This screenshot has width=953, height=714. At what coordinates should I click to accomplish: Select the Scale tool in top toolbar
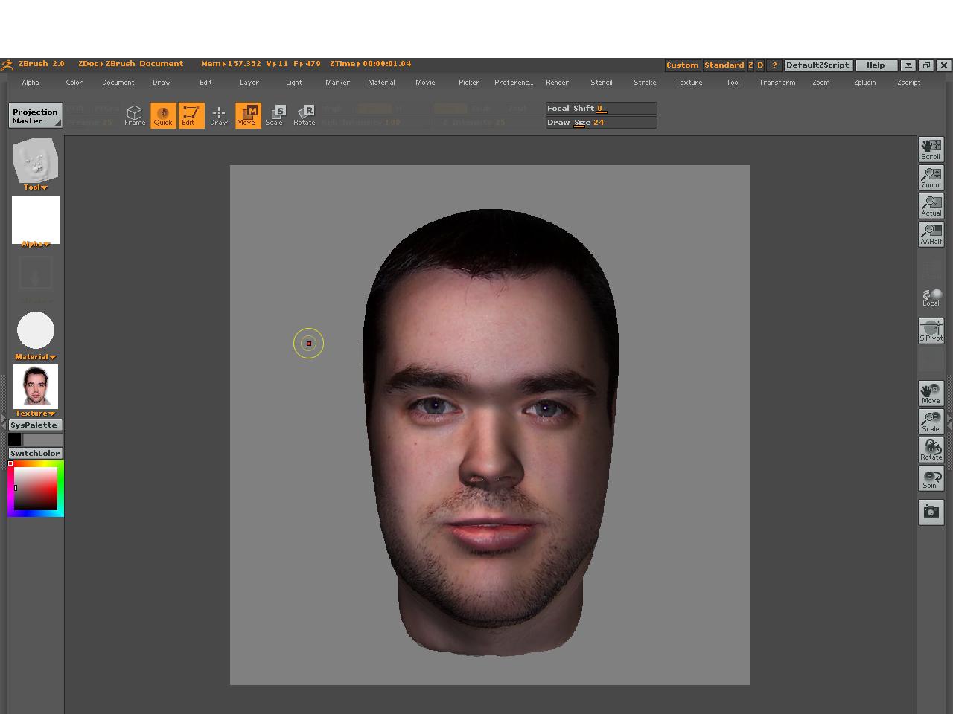[x=275, y=115]
